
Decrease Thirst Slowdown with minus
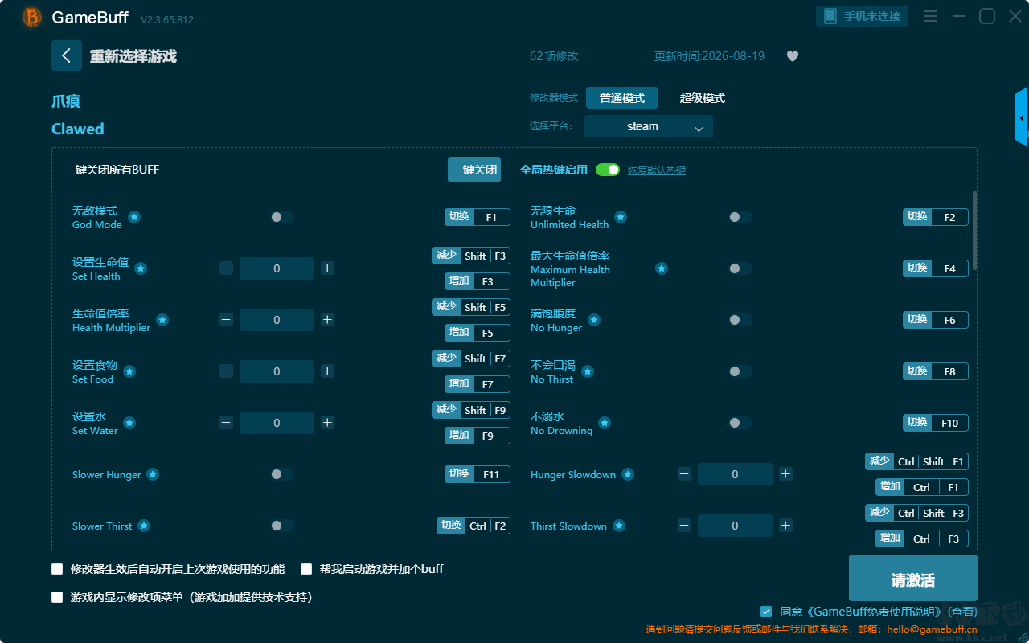click(x=684, y=526)
